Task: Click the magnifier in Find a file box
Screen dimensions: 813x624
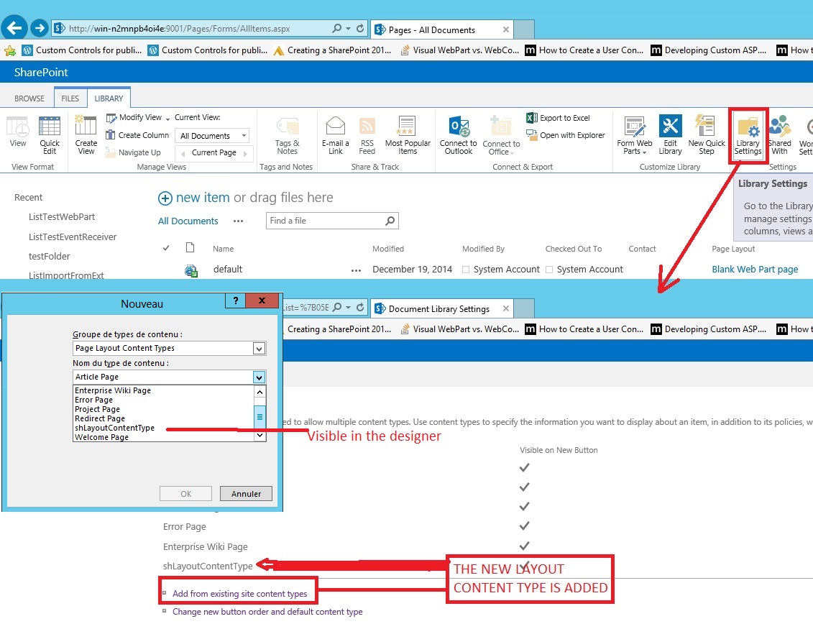Action: tap(390, 221)
